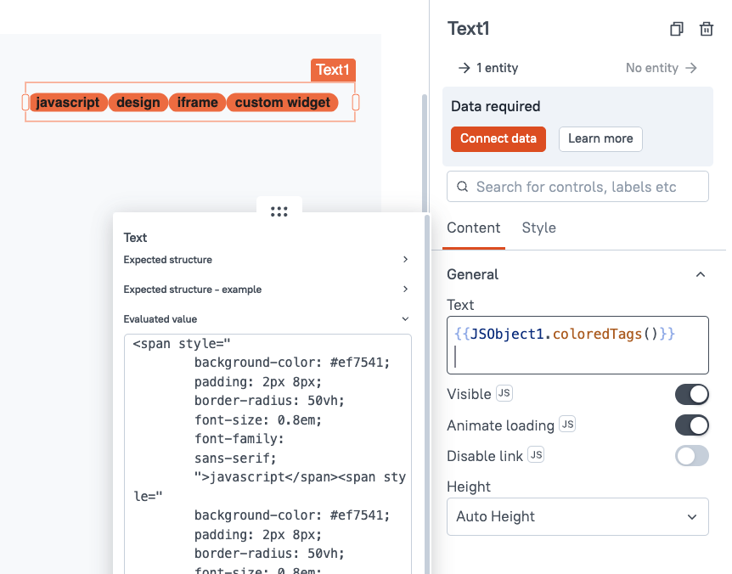The image size is (732, 574).
Task: Click the Connect data button
Action: pyautogui.click(x=498, y=139)
